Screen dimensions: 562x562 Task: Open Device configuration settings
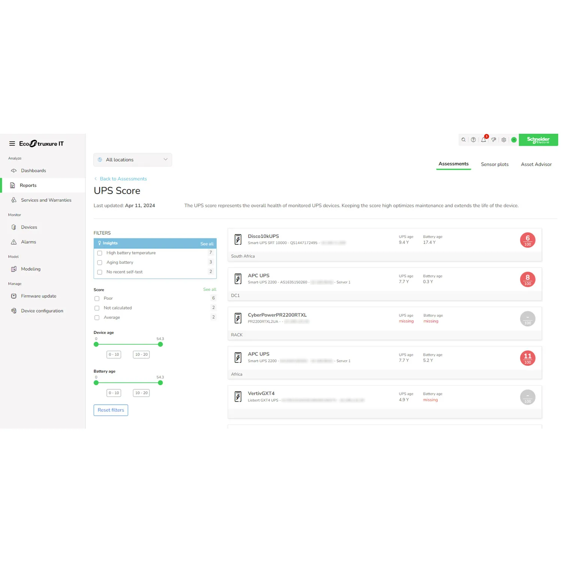[x=42, y=311]
